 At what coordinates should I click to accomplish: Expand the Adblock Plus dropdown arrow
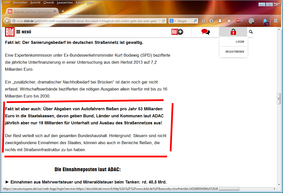click(x=242, y=21)
